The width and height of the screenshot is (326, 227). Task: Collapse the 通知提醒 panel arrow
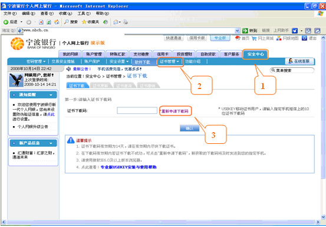[x=51, y=95]
